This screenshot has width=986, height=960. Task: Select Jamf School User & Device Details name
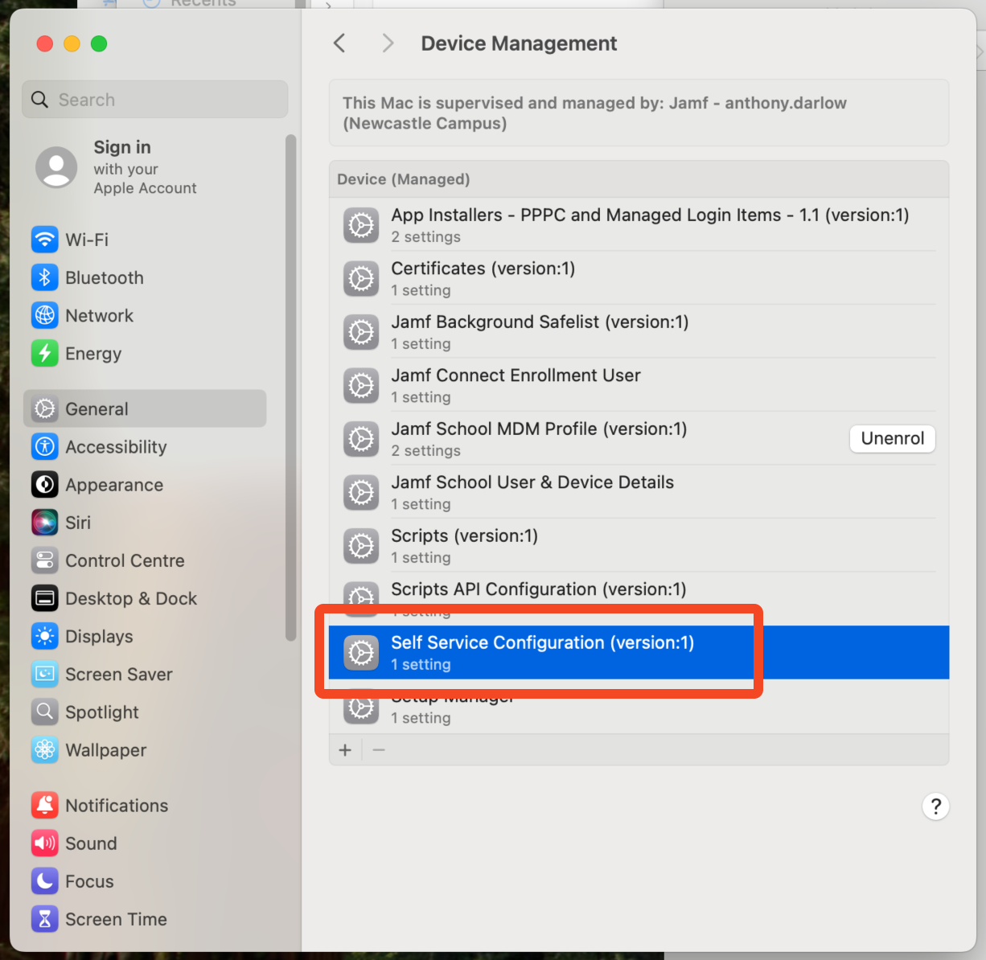532,482
